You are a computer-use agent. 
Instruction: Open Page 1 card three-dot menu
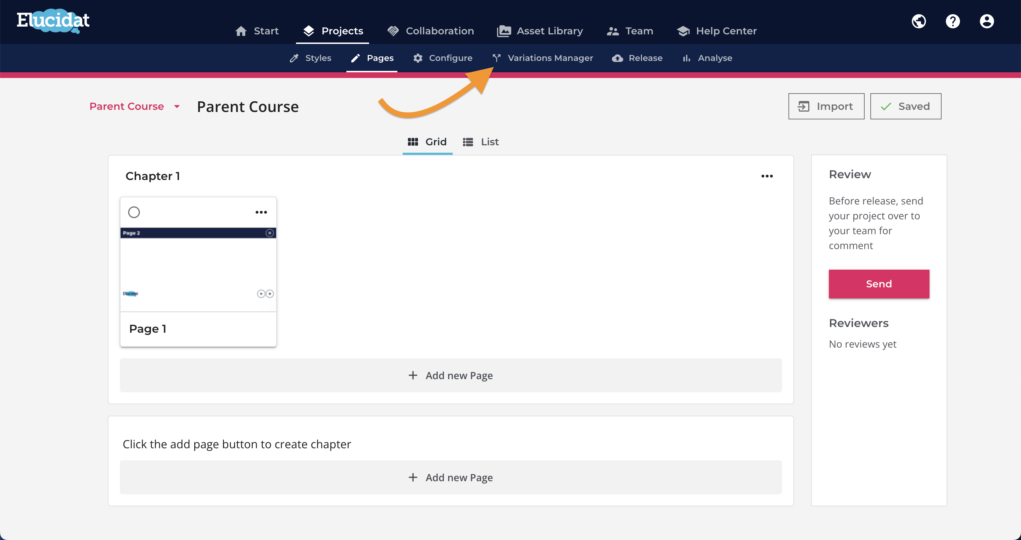point(261,212)
